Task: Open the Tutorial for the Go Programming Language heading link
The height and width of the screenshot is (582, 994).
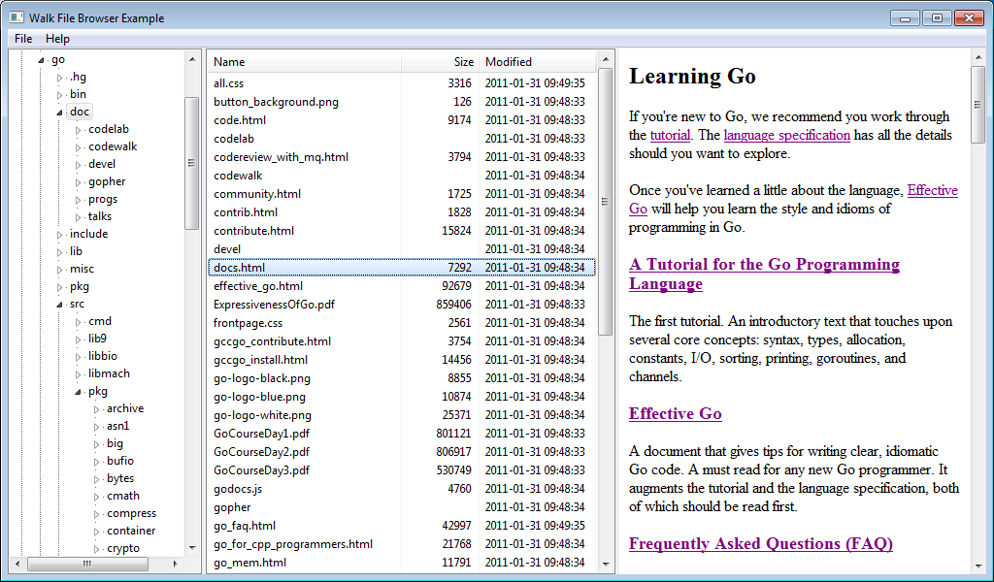Action: (765, 274)
